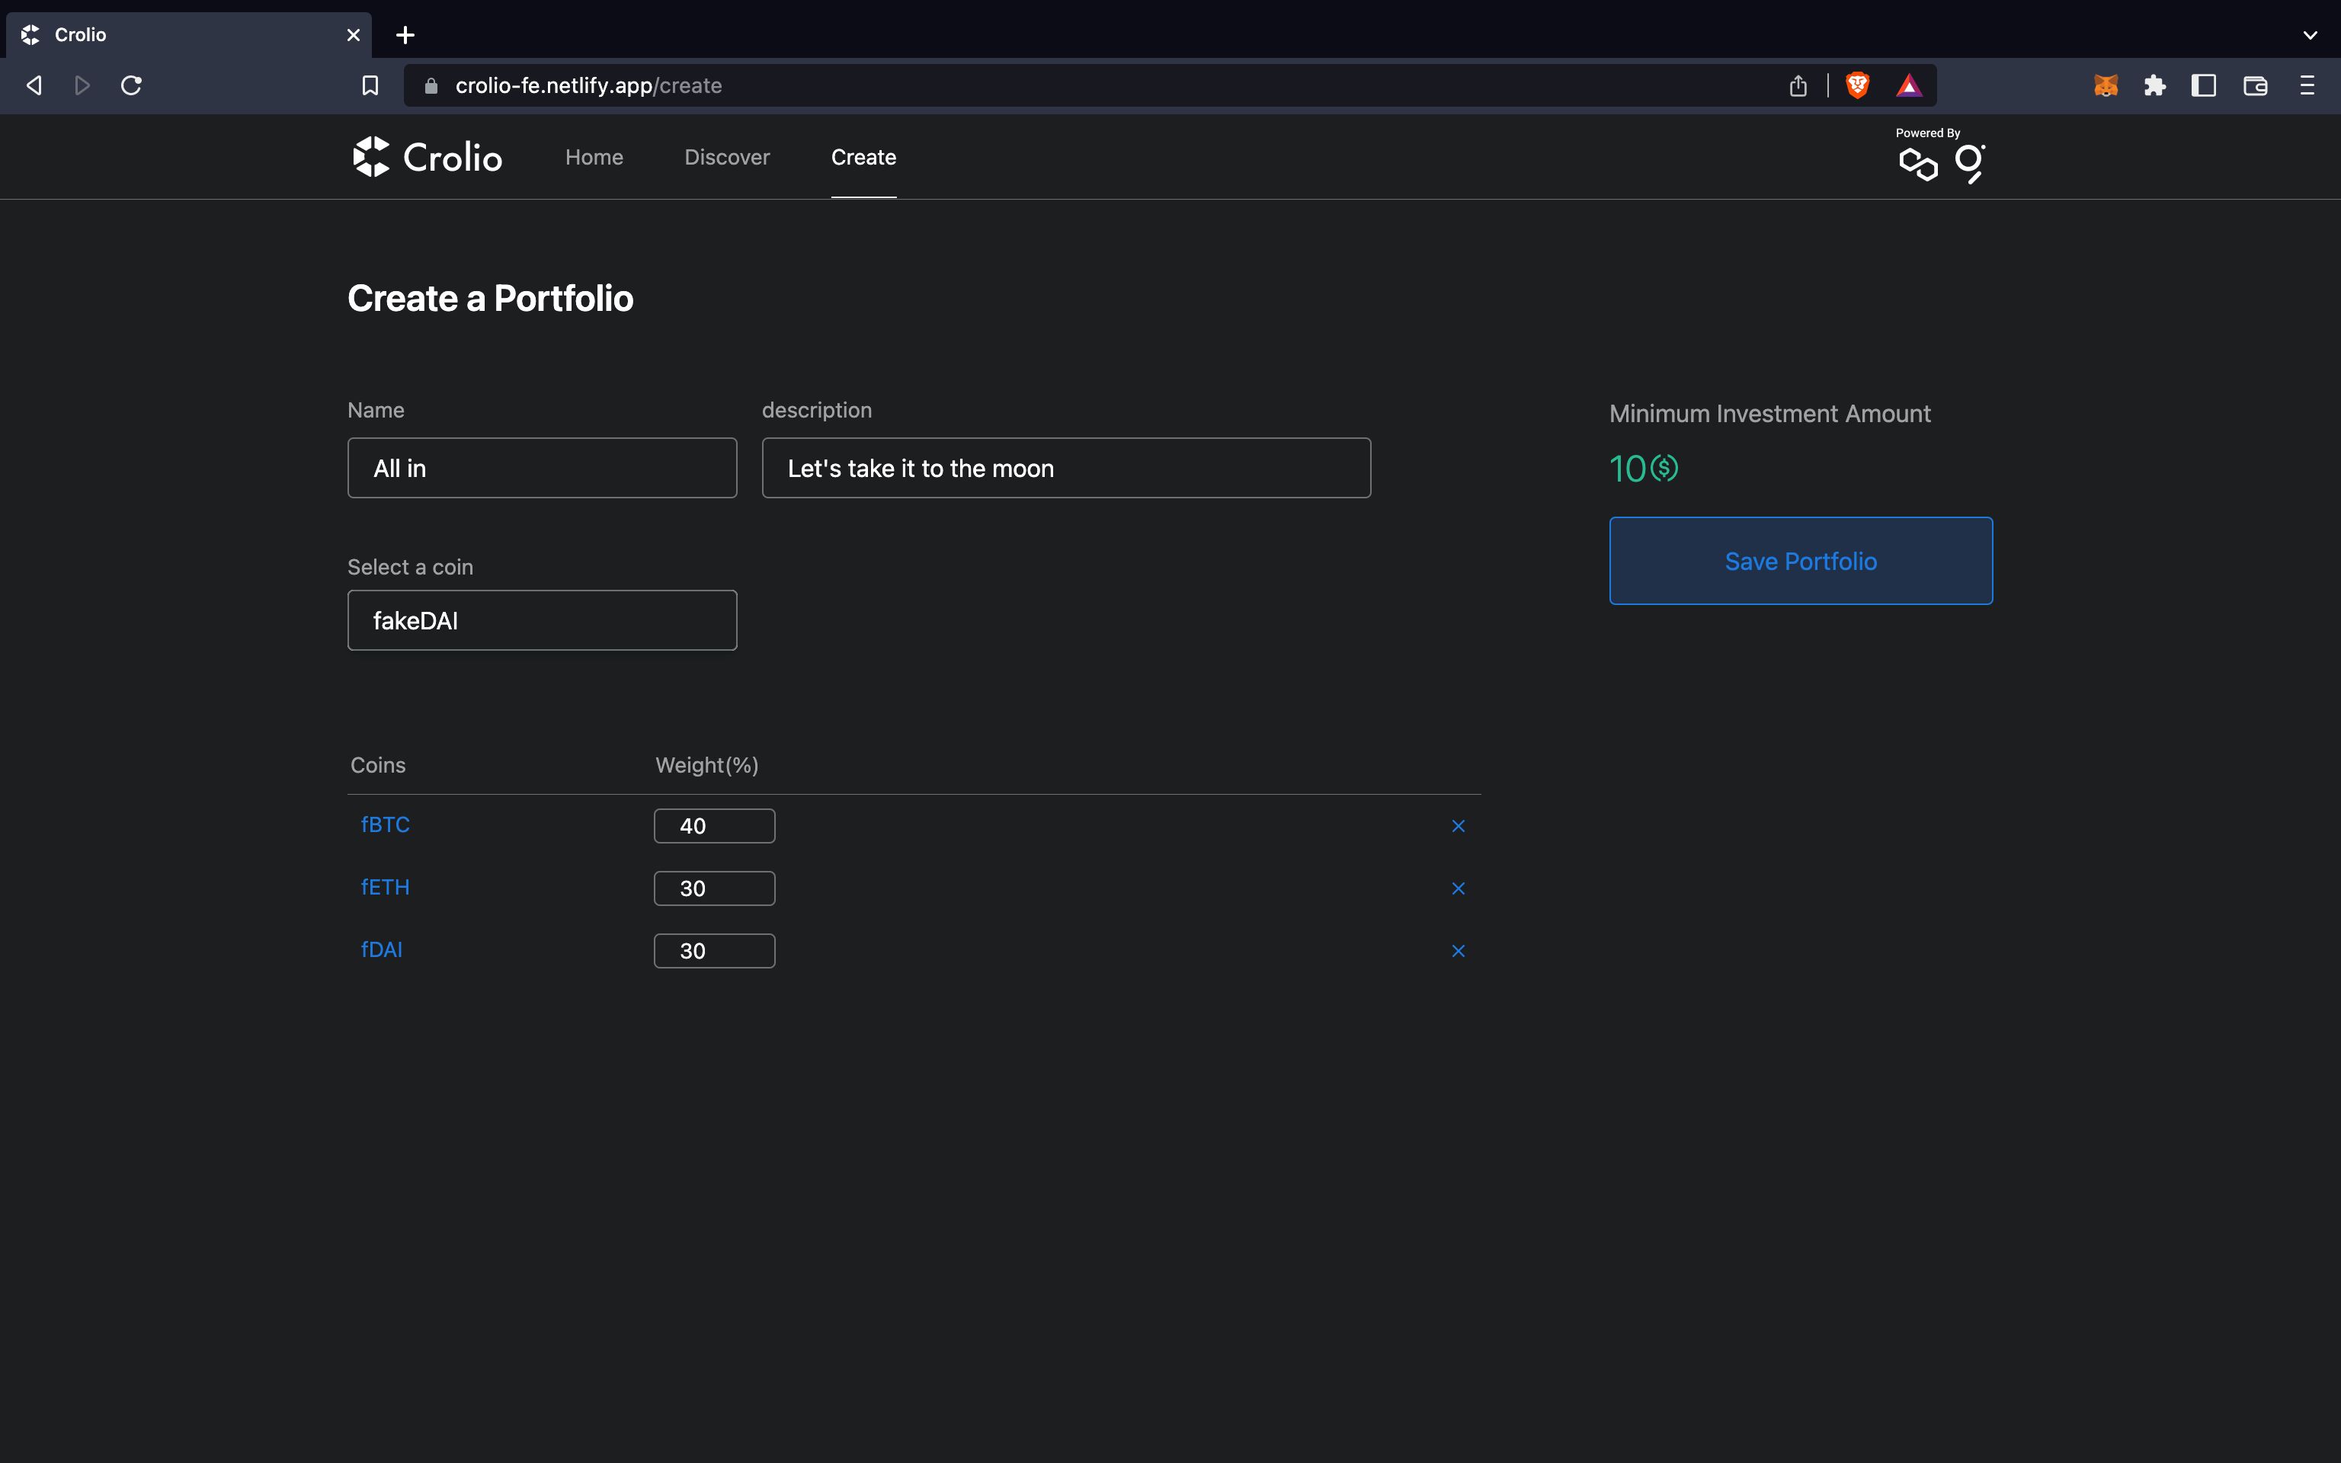2341x1463 pixels.
Task: Edit fDAI weight field showing 30
Action: tap(714, 951)
